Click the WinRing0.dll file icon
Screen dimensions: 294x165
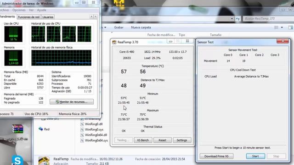tap(82, 124)
